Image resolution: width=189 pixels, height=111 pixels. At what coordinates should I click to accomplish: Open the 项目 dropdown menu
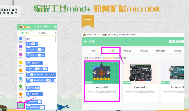(x=38, y=27)
